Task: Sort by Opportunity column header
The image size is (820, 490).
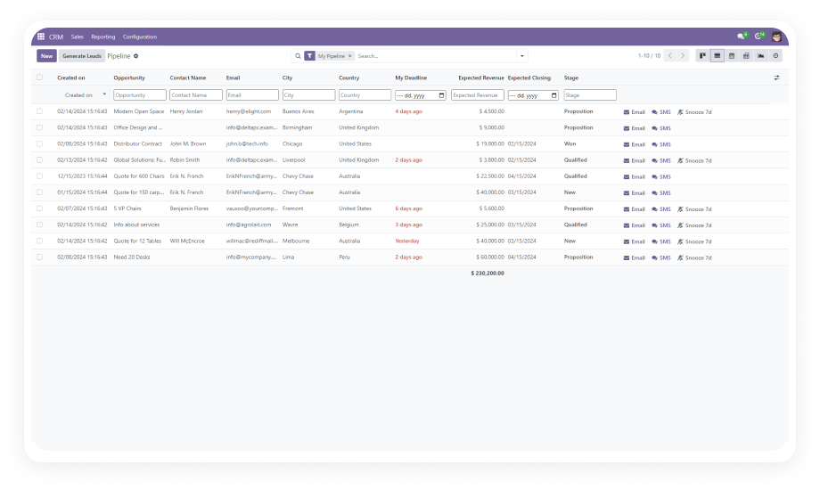Action: [129, 78]
